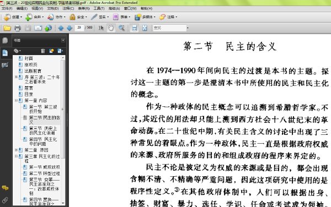The height and width of the screenshot is (207, 331).
Task: Choose the Select text cursor tool
Action: 101,28
